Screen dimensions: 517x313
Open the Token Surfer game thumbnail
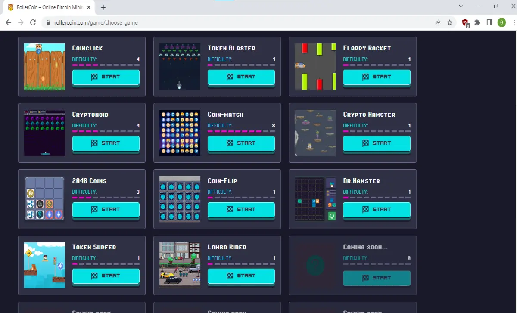click(44, 266)
